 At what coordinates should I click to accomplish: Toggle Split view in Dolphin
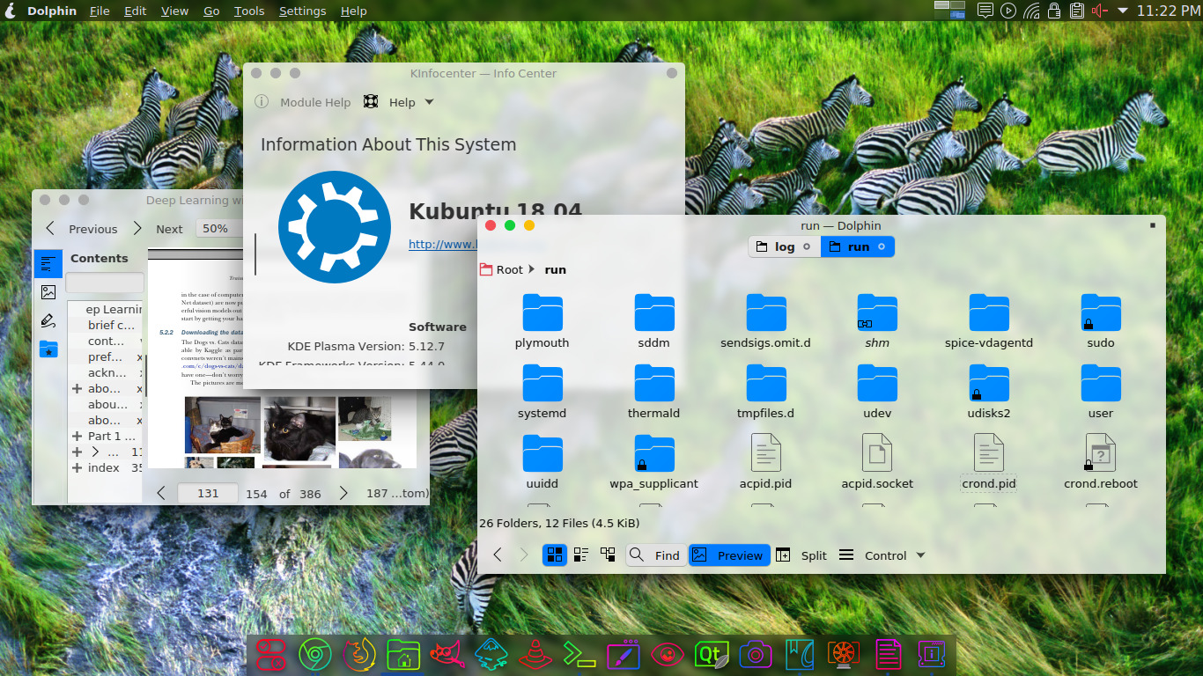(x=801, y=555)
